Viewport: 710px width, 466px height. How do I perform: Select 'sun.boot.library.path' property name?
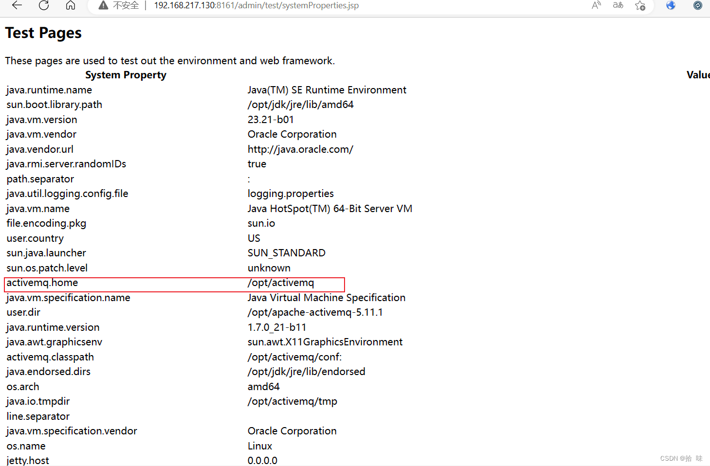tap(55, 105)
